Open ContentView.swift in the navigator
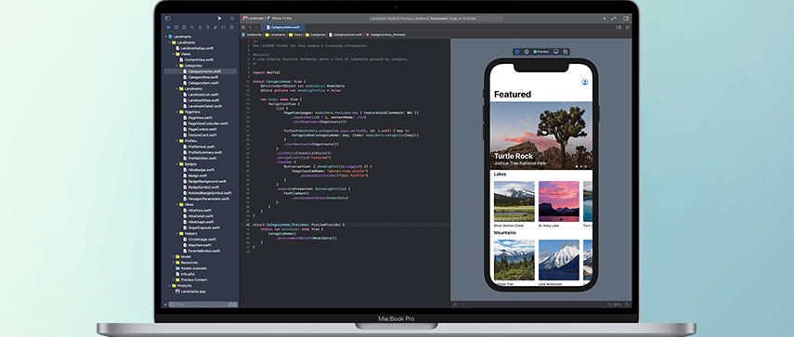Image resolution: width=794 pixels, height=337 pixels. point(199,59)
